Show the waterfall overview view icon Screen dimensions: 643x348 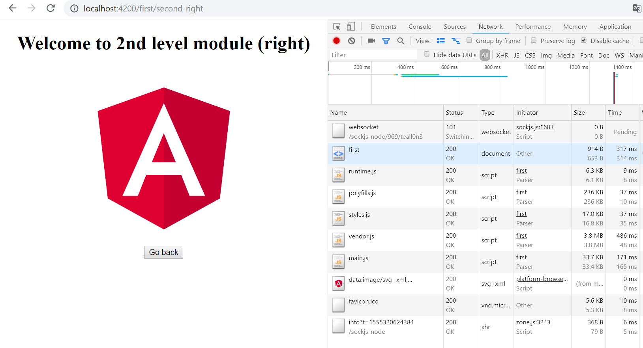[456, 41]
